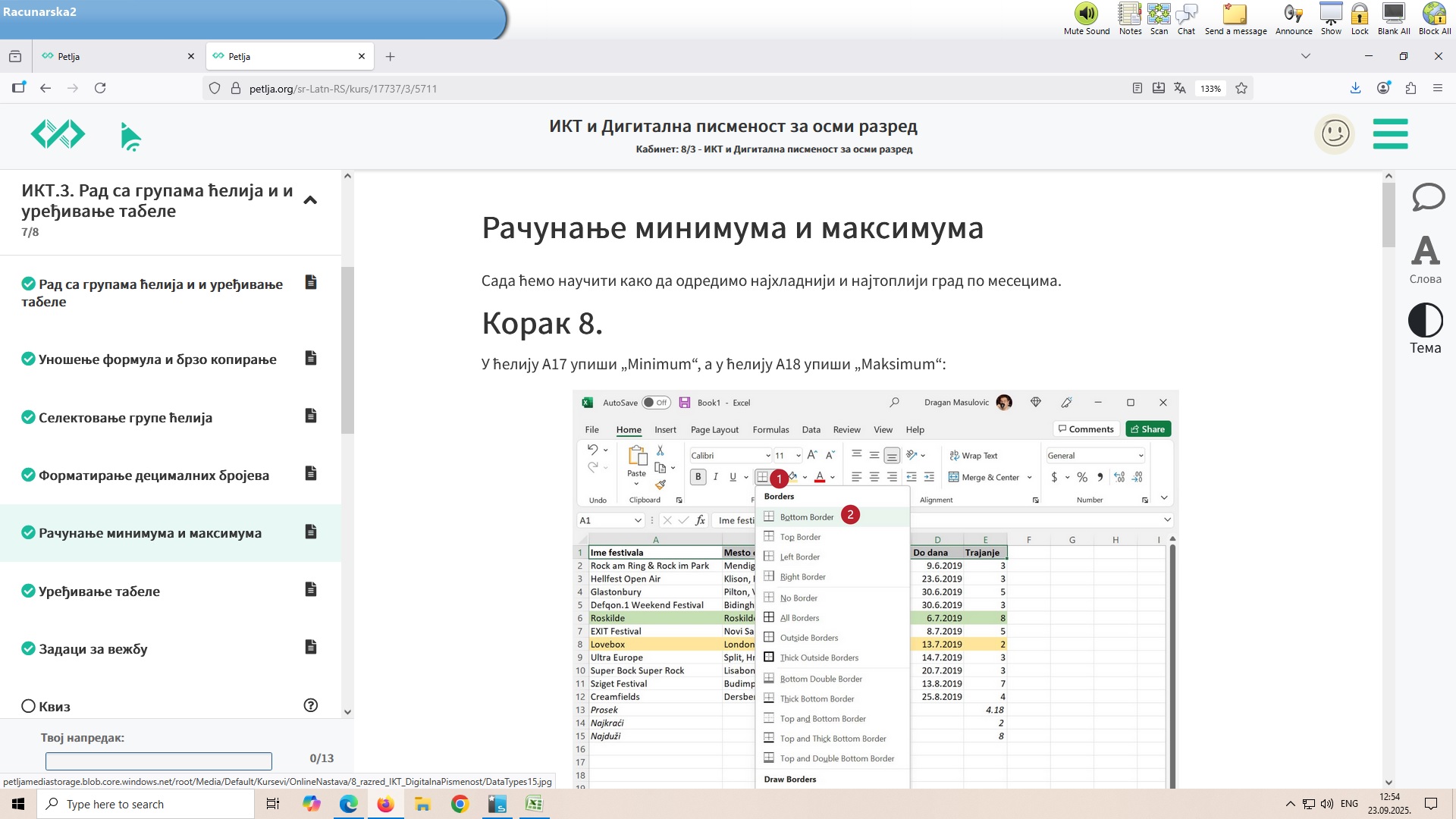The width and height of the screenshot is (1456, 819).
Task: Click the Lock padlock icon
Action: coord(1360,14)
